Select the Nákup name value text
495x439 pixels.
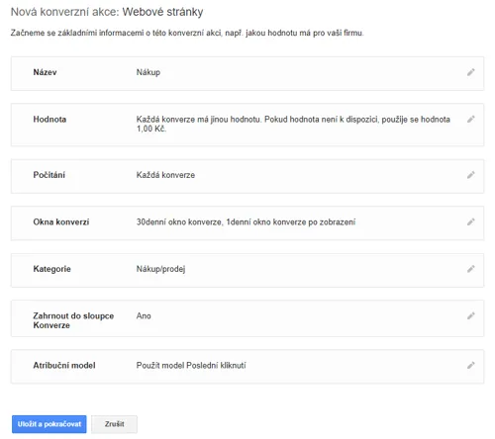pos(148,72)
